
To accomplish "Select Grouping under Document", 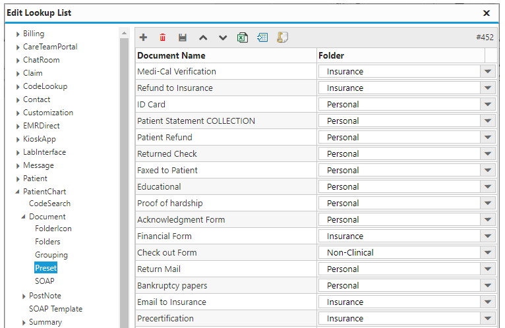I will [x=51, y=255].
